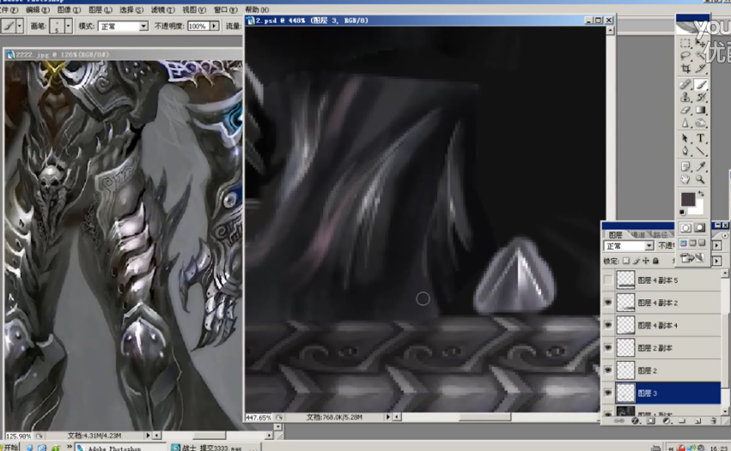
Task: Open the 视图(V) menu
Action: [194, 9]
